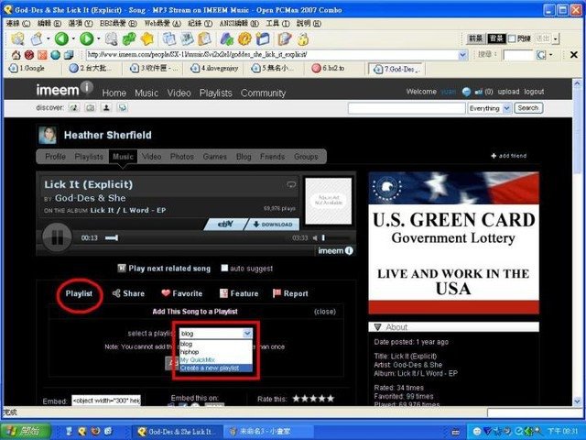Image resolution: width=586 pixels, height=440 pixels.
Task: Click the yellow star favorites icon
Action: coord(147,38)
